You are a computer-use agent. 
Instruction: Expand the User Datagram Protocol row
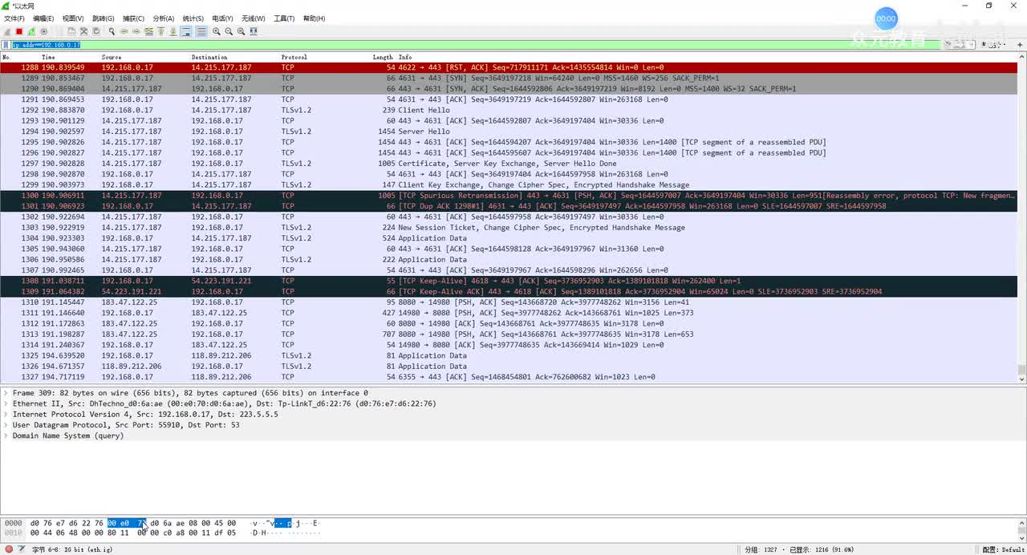click(x=6, y=425)
